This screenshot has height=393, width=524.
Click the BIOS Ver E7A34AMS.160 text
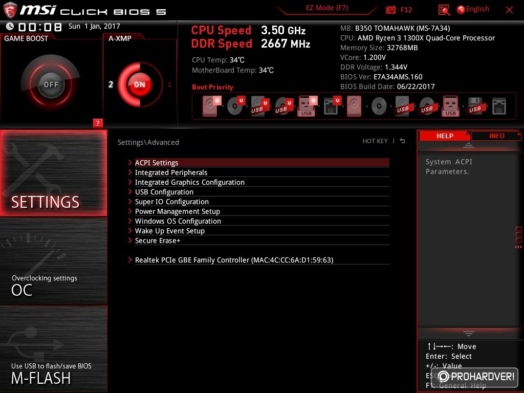coord(381,77)
